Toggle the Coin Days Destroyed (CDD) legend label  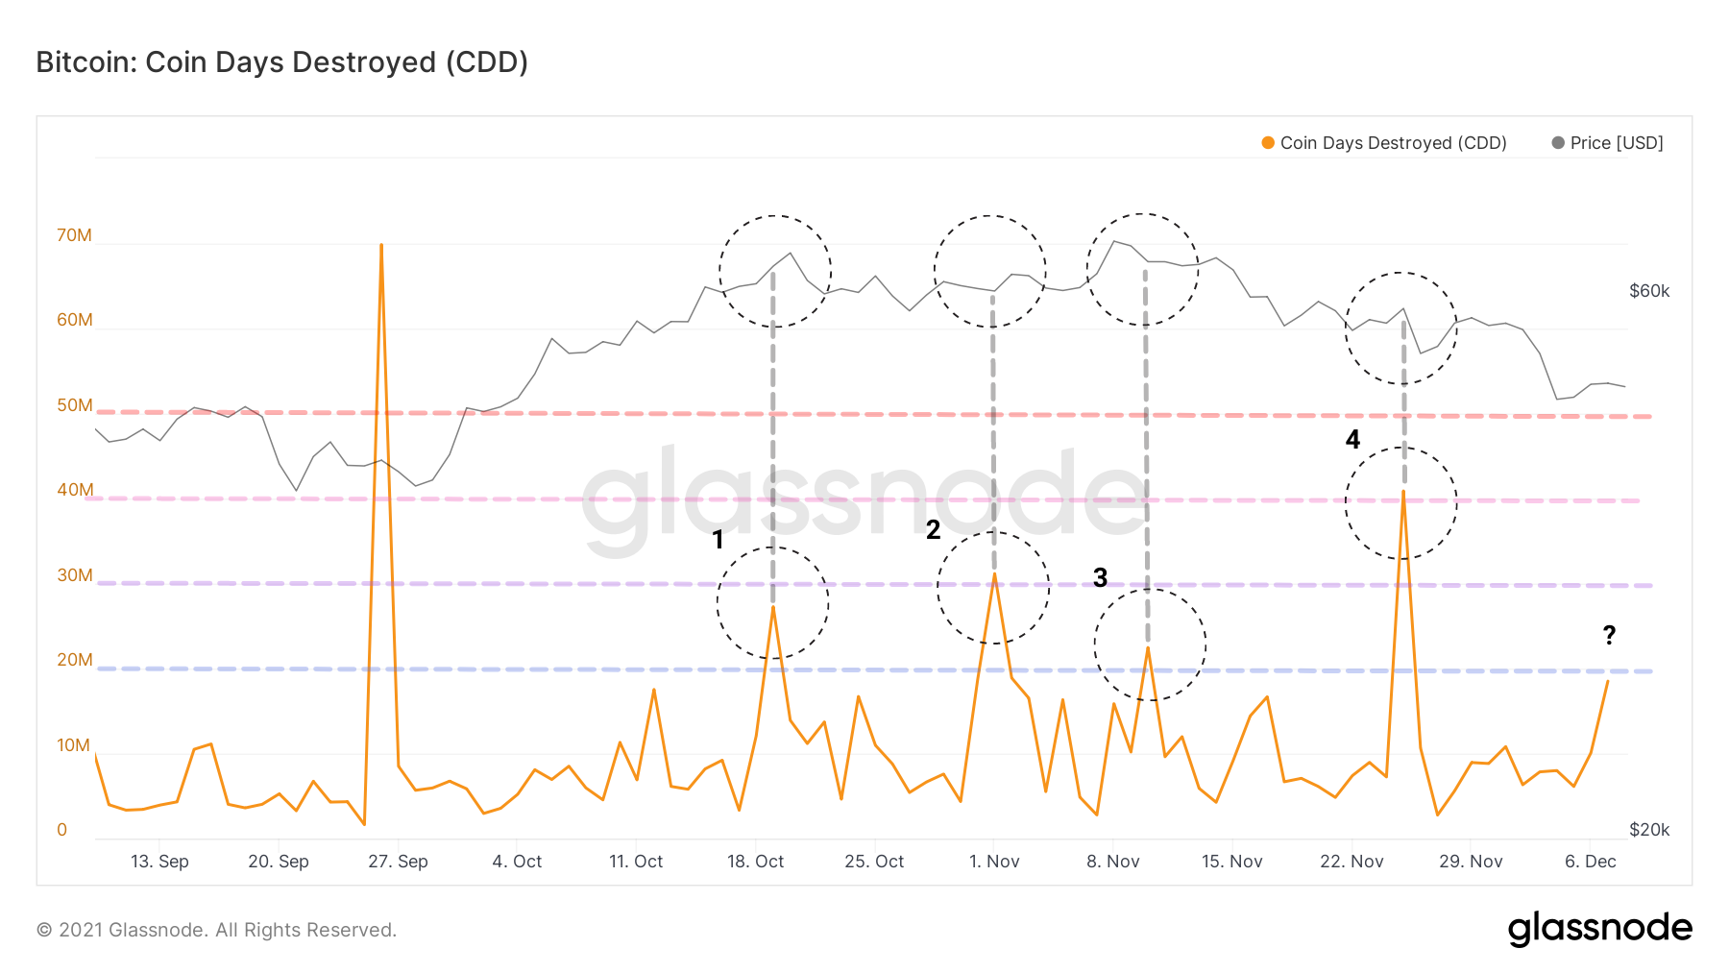pos(1393,143)
